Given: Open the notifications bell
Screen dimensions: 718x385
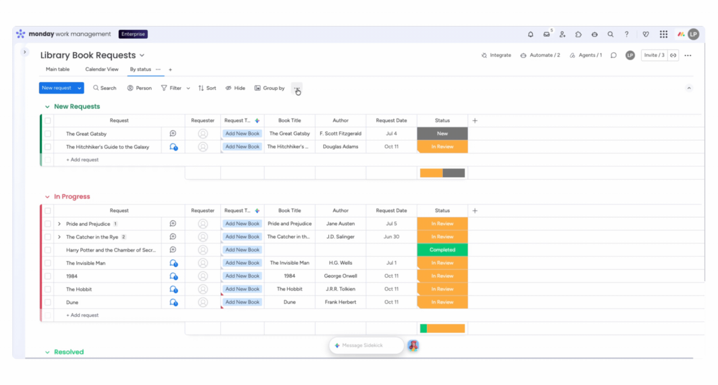Looking at the screenshot, I should point(530,35).
